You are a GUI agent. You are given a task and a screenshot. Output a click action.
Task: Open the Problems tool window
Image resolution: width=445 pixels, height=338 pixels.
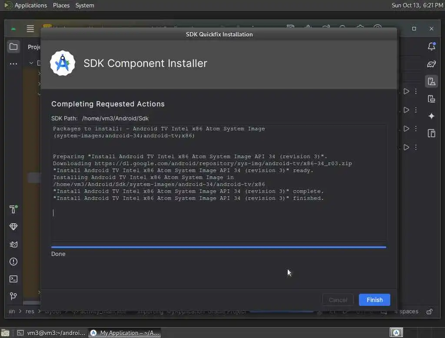13,262
